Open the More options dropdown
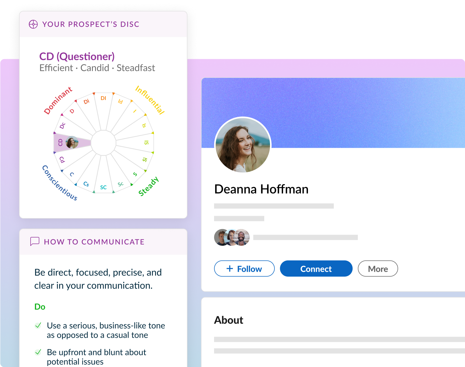465x367 pixels. (378, 269)
